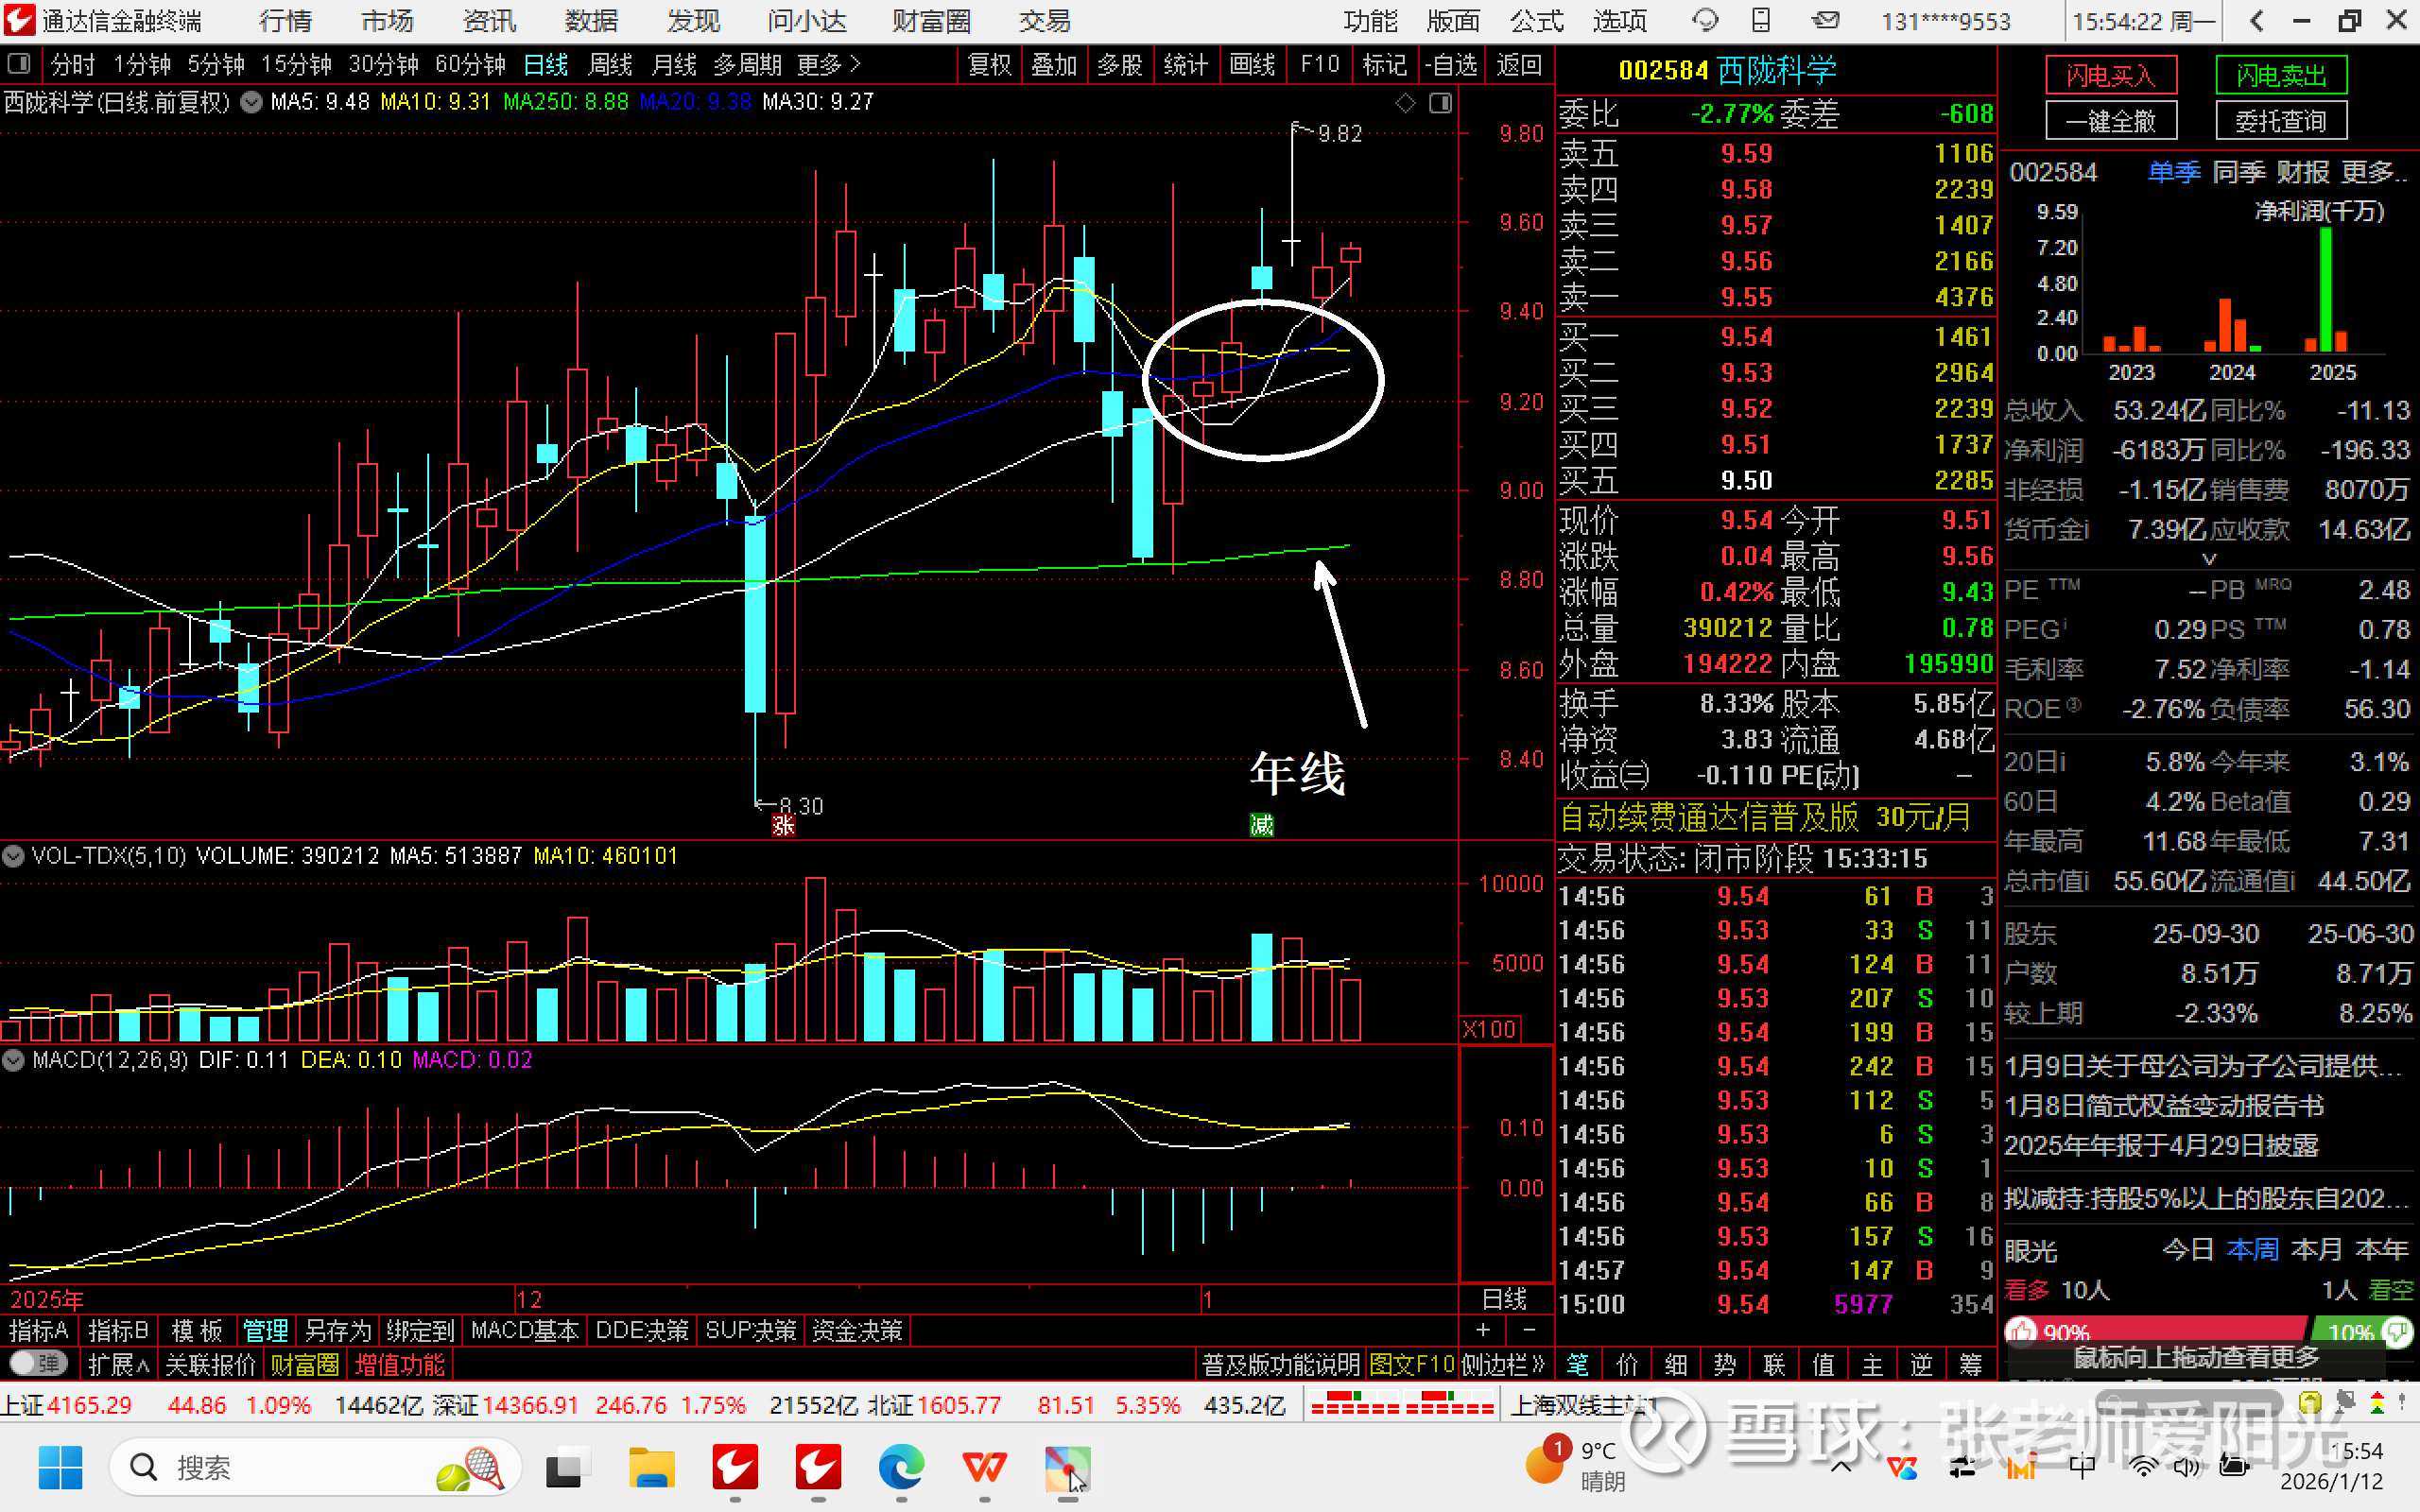Open Microsoft Edge from the taskbar

coord(901,1468)
